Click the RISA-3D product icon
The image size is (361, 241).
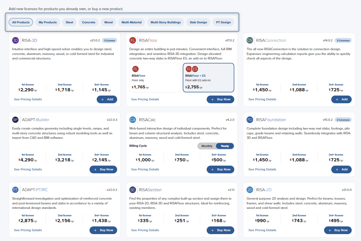[15, 40]
